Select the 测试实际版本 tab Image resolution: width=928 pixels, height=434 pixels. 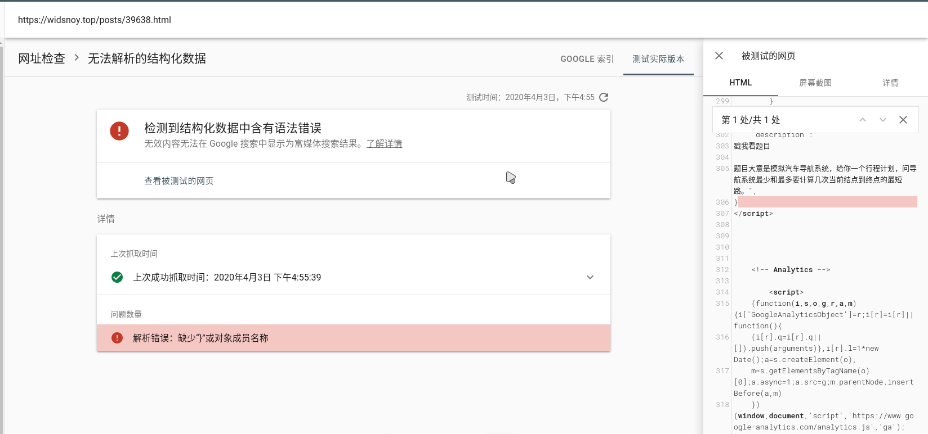click(658, 59)
